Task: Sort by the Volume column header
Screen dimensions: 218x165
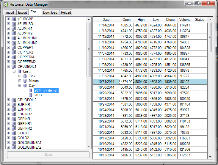Action: (185, 20)
